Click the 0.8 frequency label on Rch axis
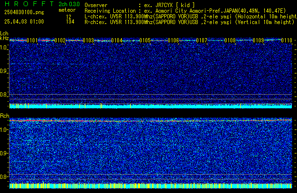The image size is (297, 193). point(3,177)
